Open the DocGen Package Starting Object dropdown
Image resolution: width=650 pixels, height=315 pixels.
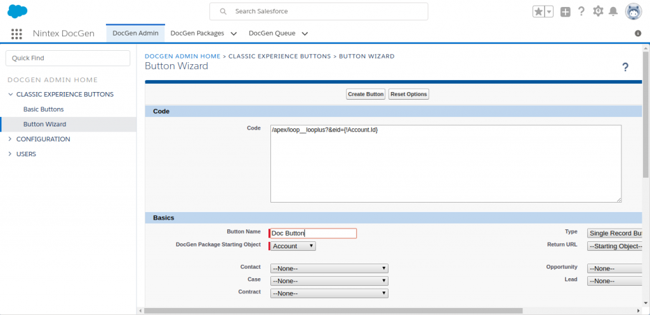coord(293,246)
